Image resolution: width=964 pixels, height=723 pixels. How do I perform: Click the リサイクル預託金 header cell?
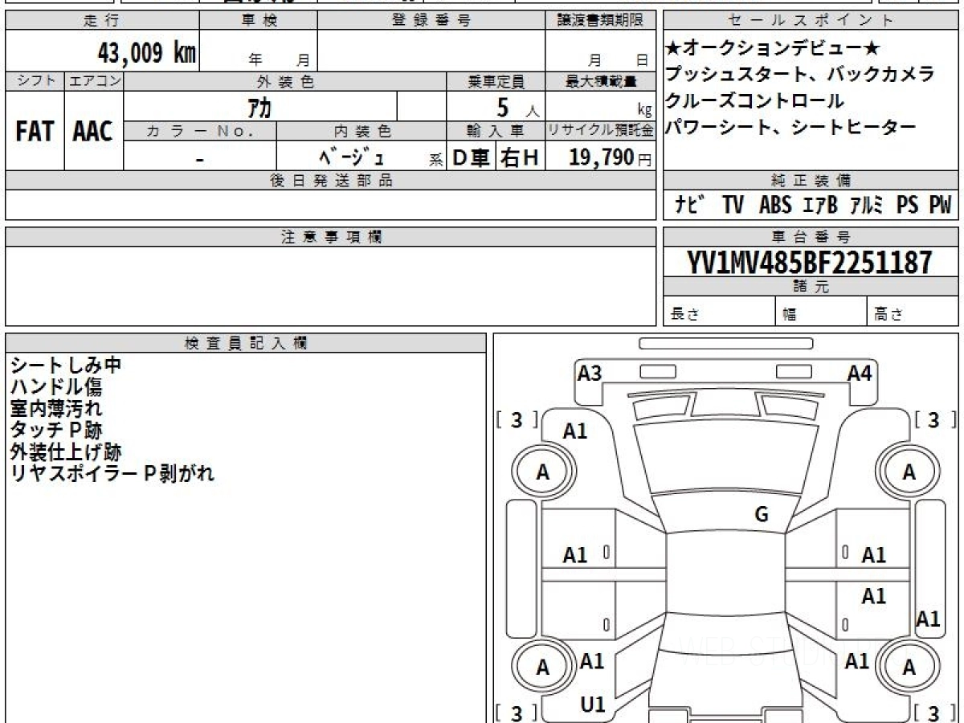600,130
